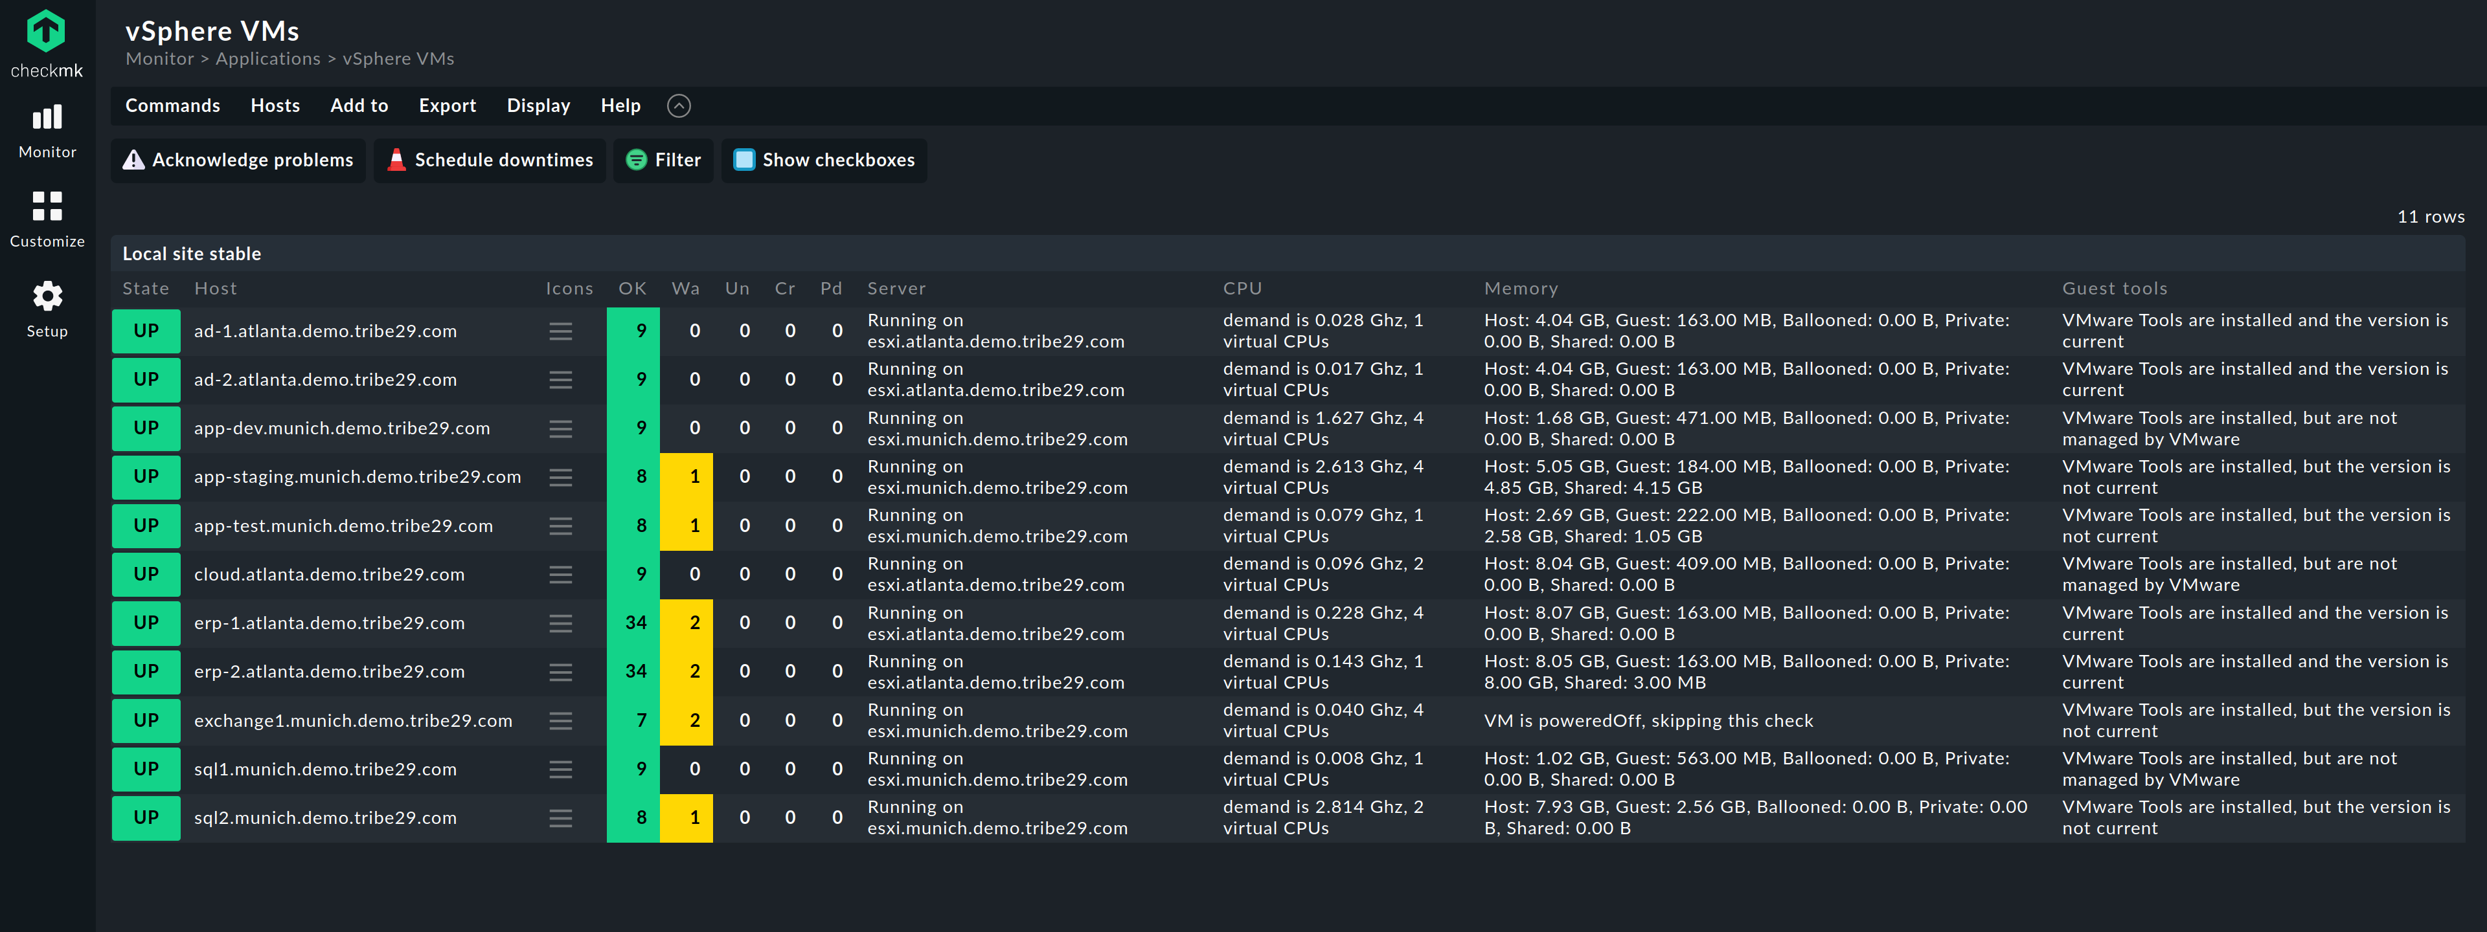Click the Applications breadcrumb link
Viewport: 2487px width, 932px height.
pos(267,59)
